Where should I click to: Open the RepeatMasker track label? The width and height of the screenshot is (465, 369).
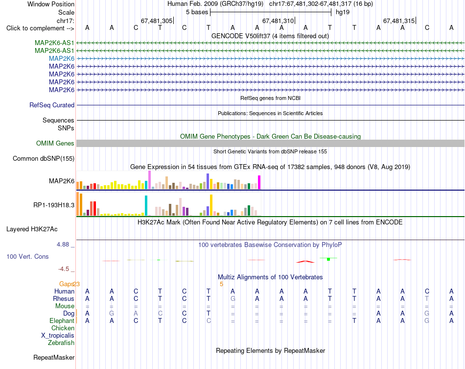click(x=54, y=357)
